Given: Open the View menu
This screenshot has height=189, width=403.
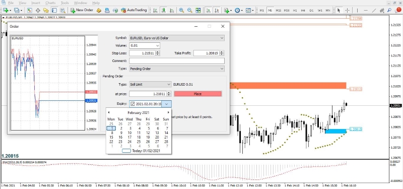Looking at the screenshot, I should [x=22, y=3].
